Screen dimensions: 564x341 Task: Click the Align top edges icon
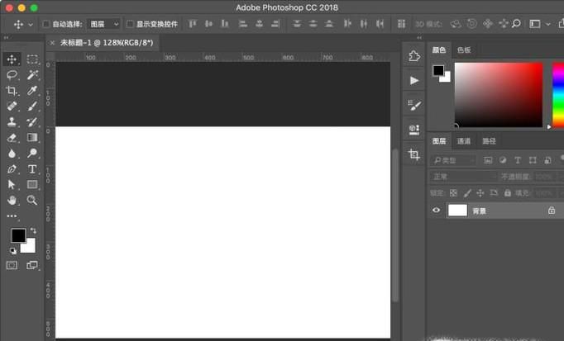[193, 24]
